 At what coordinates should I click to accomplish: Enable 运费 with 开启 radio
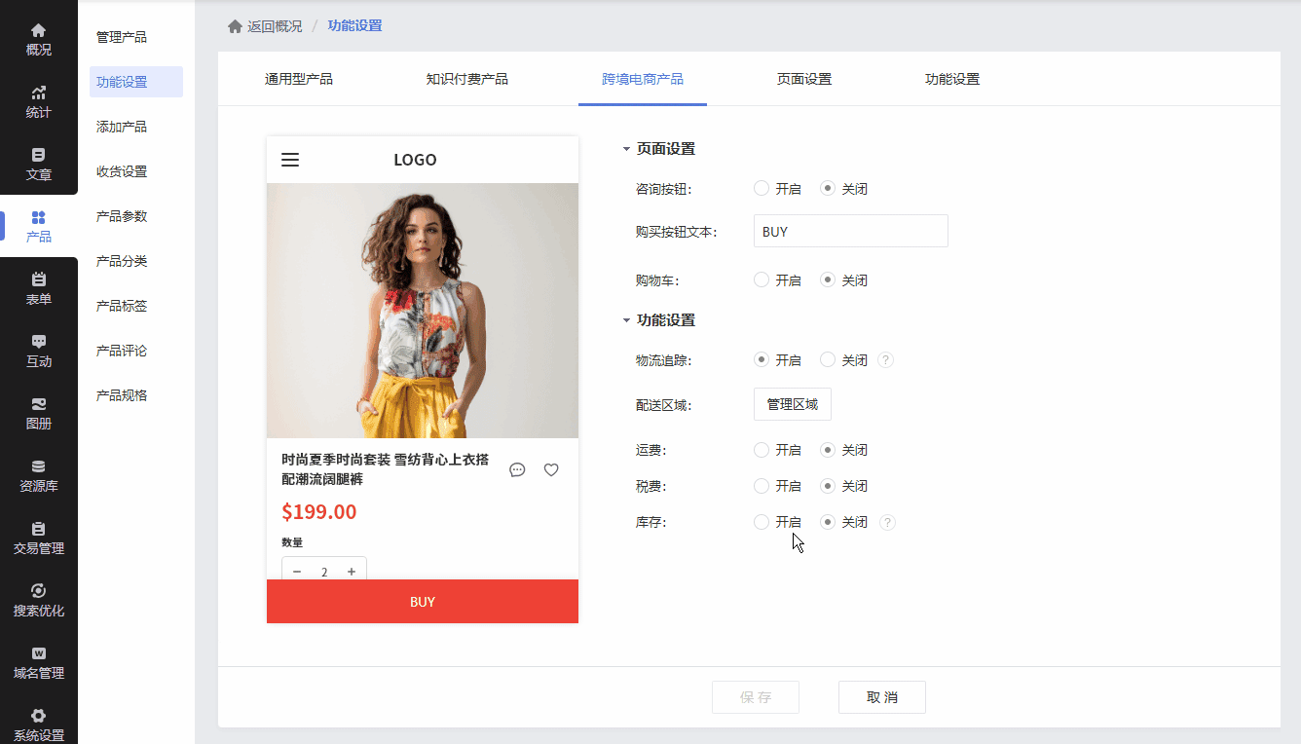point(762,450)
